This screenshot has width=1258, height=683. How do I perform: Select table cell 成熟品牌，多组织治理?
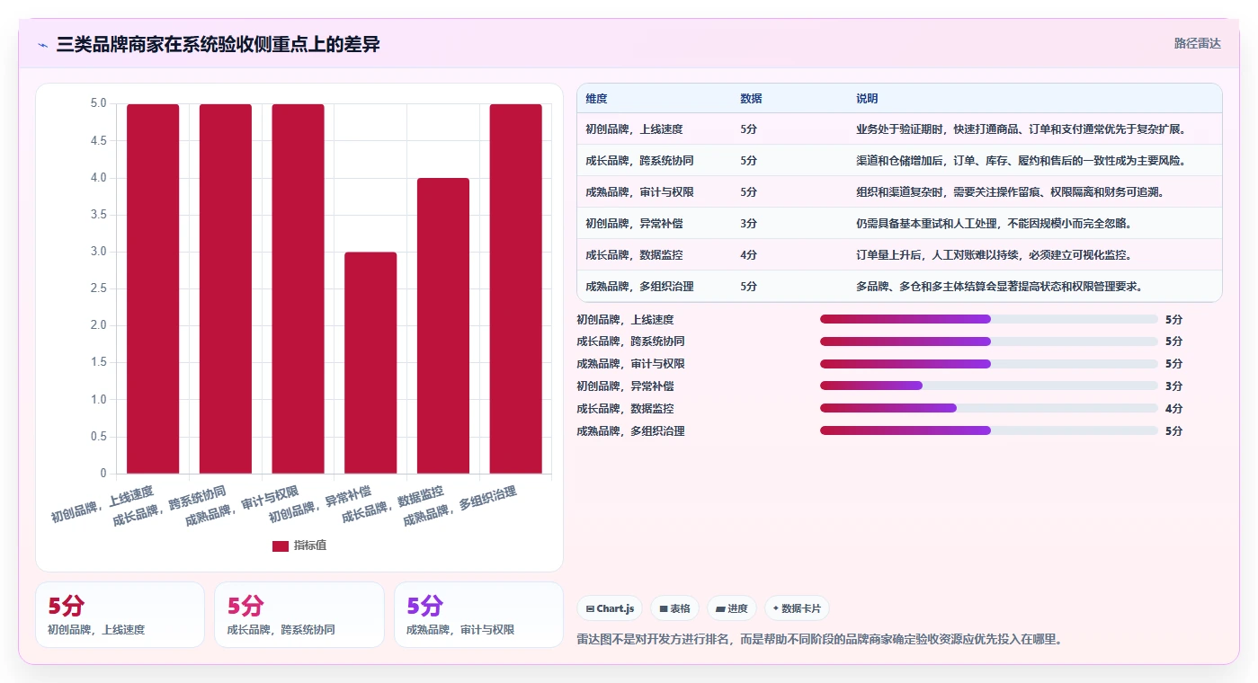pos(639,287)
